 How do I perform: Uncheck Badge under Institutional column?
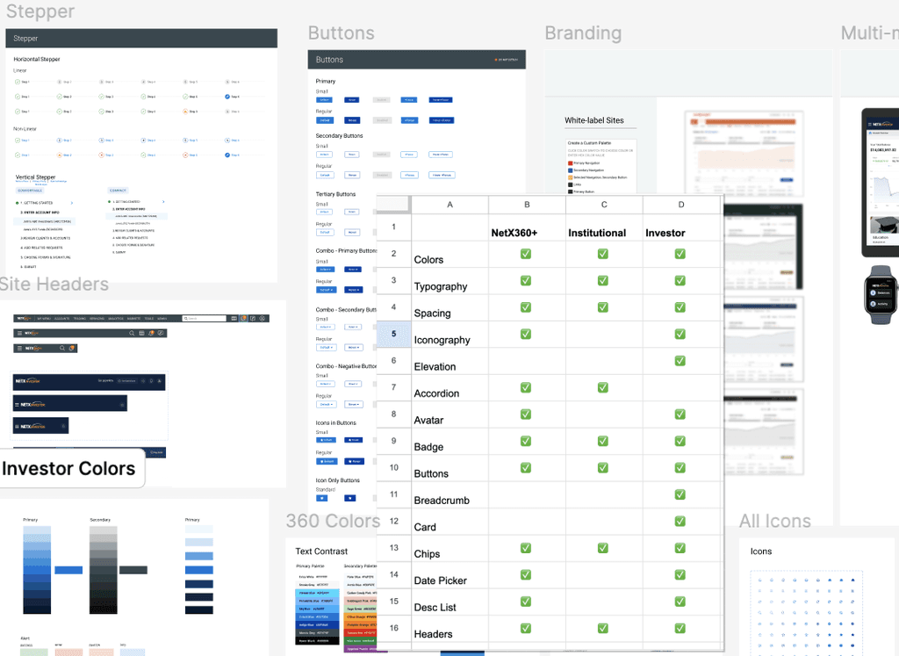(602, 441)
